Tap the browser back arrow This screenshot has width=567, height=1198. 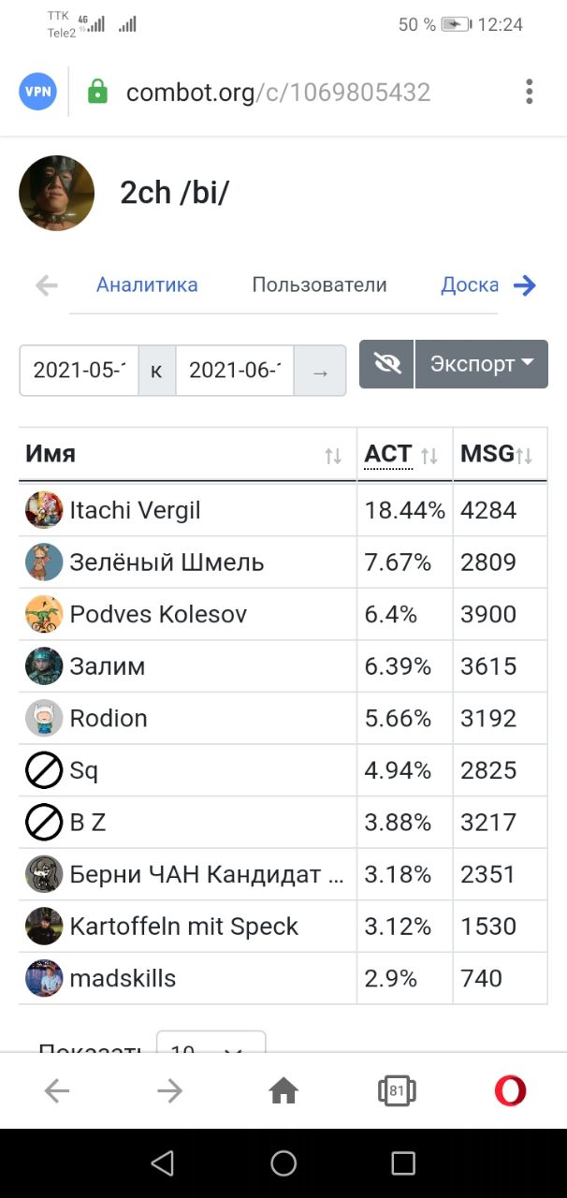click(57, 1090)
